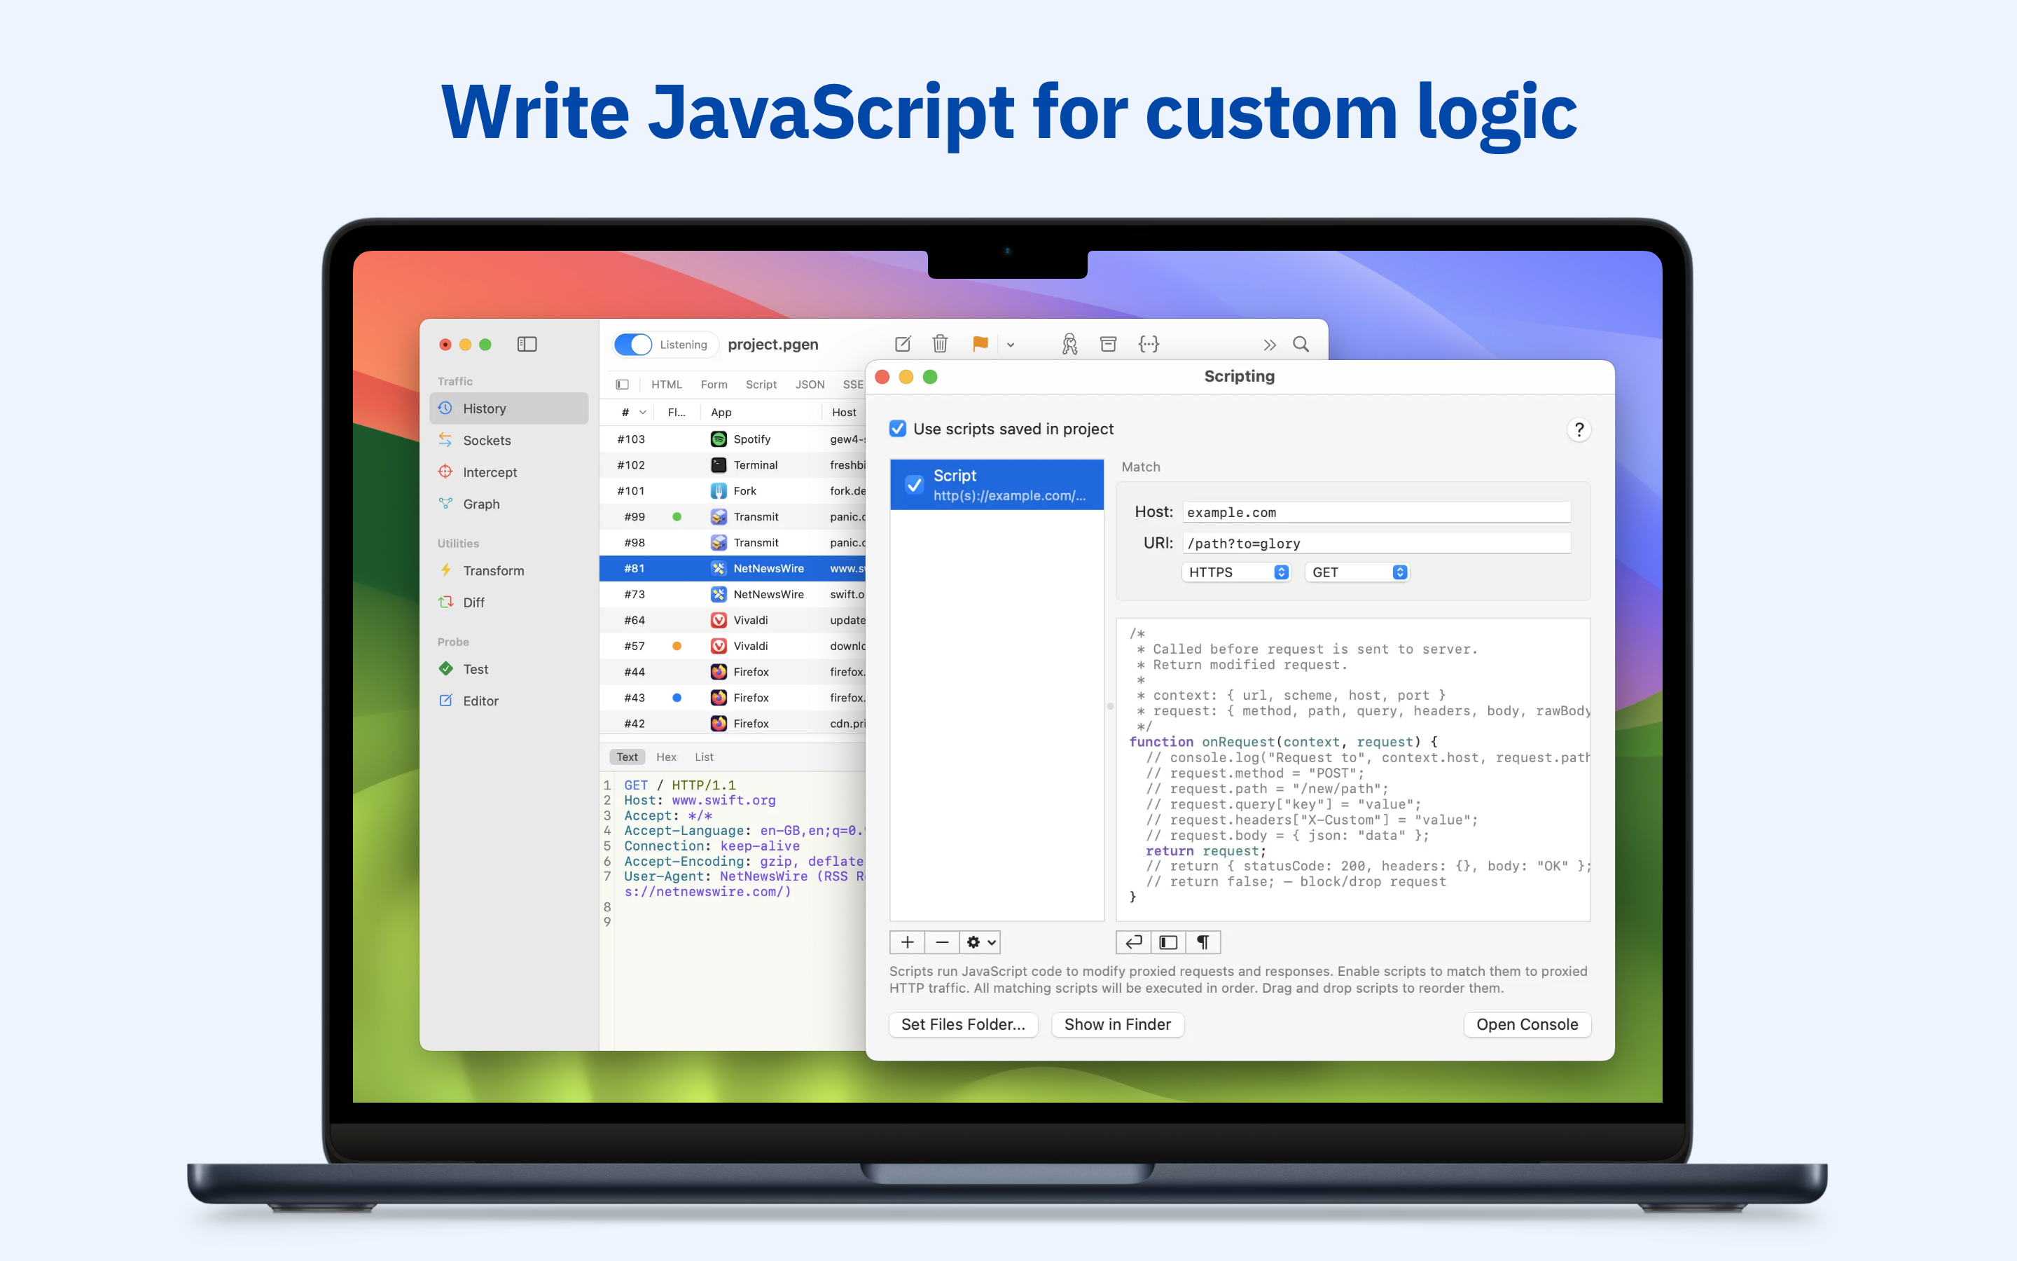Select the JSON filter tab
Viewport: 2017px width, 1261px height.
tap(810, 385)
